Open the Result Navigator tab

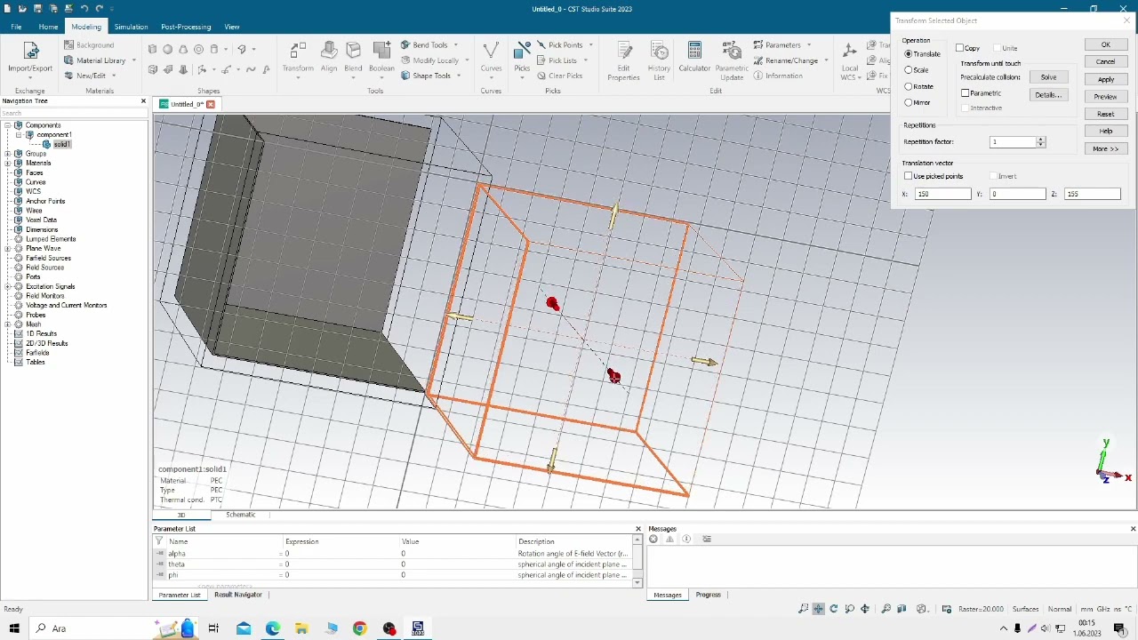[x=238, y=595]
